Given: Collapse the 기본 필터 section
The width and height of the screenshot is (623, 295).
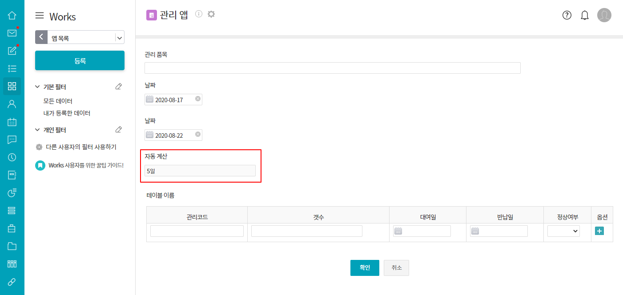Looking at the screenshot, I should (38, 87).
